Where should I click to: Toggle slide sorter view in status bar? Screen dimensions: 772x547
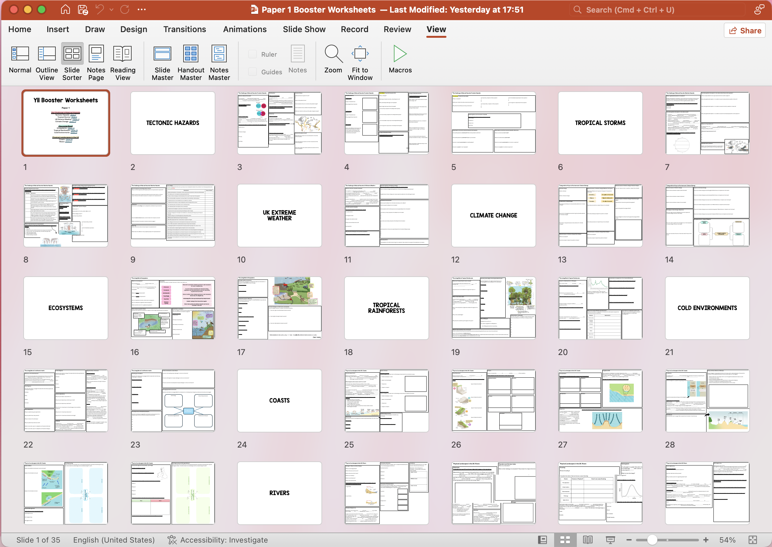565,539
